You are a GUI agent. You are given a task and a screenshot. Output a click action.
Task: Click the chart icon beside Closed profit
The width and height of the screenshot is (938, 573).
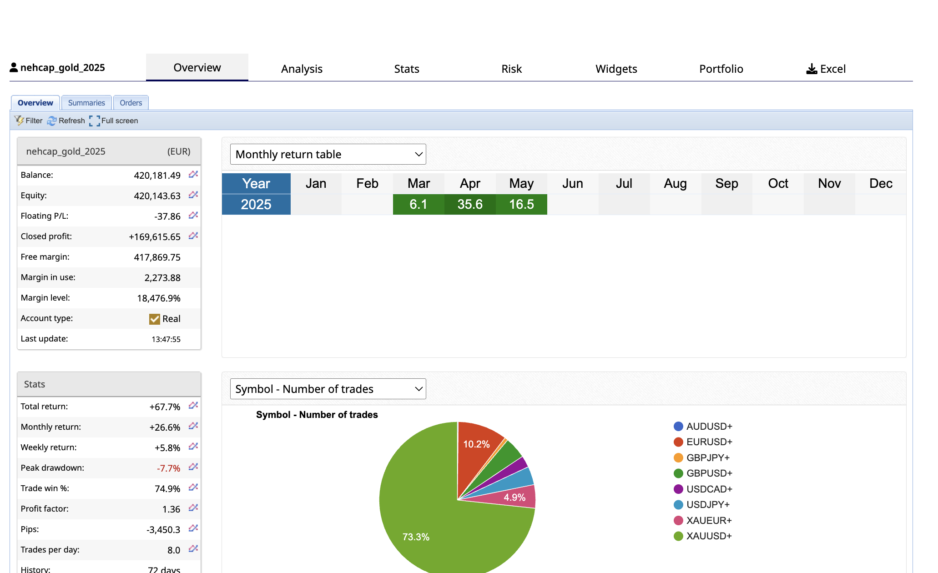193,236
